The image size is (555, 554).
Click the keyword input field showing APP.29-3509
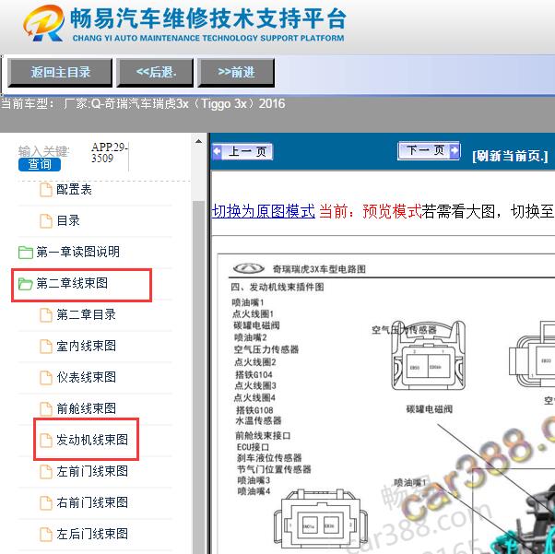click(110, 153)
